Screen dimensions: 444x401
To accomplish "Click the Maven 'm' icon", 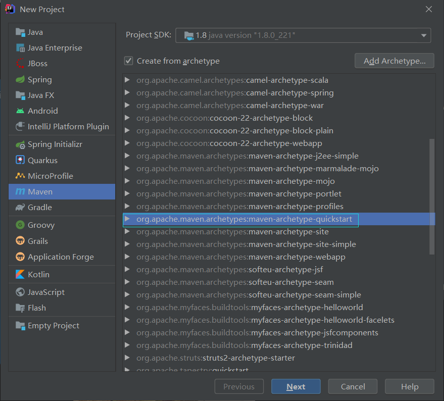I will [x=20, y=192].
